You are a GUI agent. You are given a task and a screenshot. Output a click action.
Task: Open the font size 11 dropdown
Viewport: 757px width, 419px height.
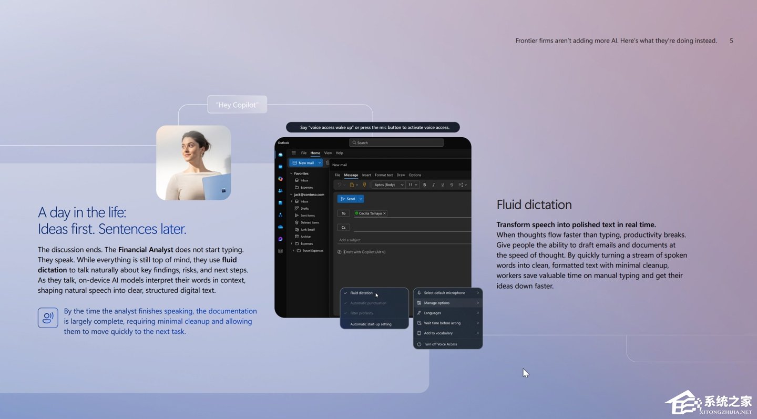coord(413,185)
